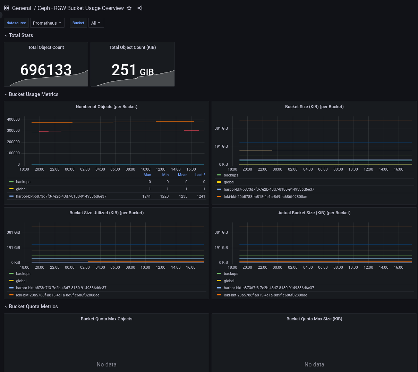The image size is (418, 372).
Task: Open the Actual Bucket Size (KiB) panel title
Action: 314,213
